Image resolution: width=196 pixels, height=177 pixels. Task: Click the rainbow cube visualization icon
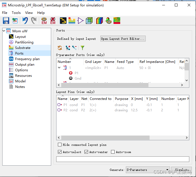[100, 21]
